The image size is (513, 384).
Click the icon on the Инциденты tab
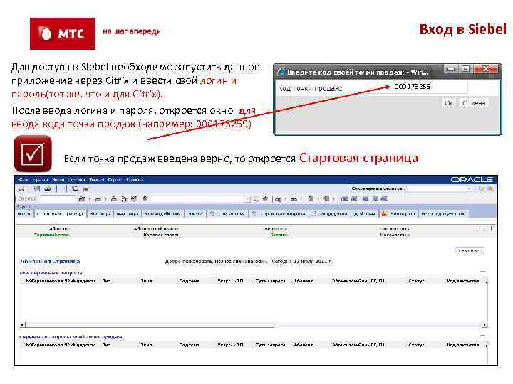314,214
